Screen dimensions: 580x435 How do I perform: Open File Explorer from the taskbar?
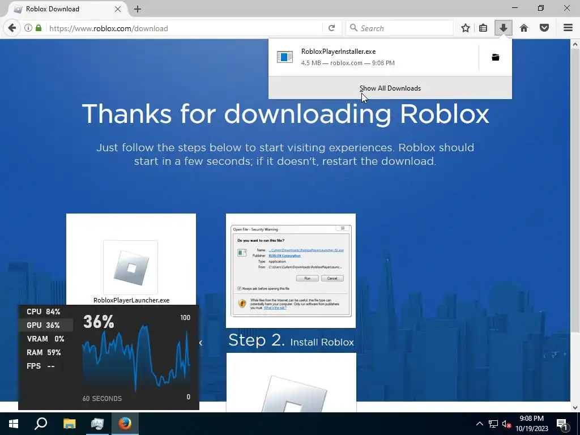[x=69, y=424]
